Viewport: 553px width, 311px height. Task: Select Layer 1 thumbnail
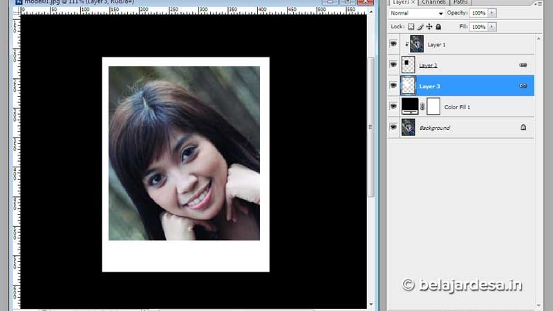[417, 44]
